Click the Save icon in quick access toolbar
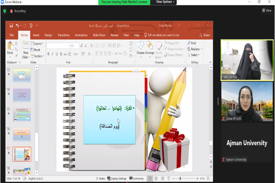 (11, 26)
